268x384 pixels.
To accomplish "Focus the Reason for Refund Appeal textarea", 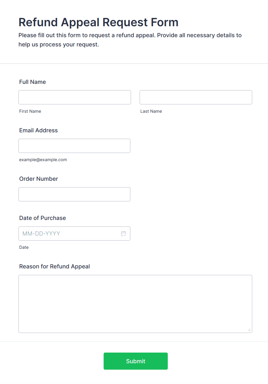I will click(x=135, y=304).
